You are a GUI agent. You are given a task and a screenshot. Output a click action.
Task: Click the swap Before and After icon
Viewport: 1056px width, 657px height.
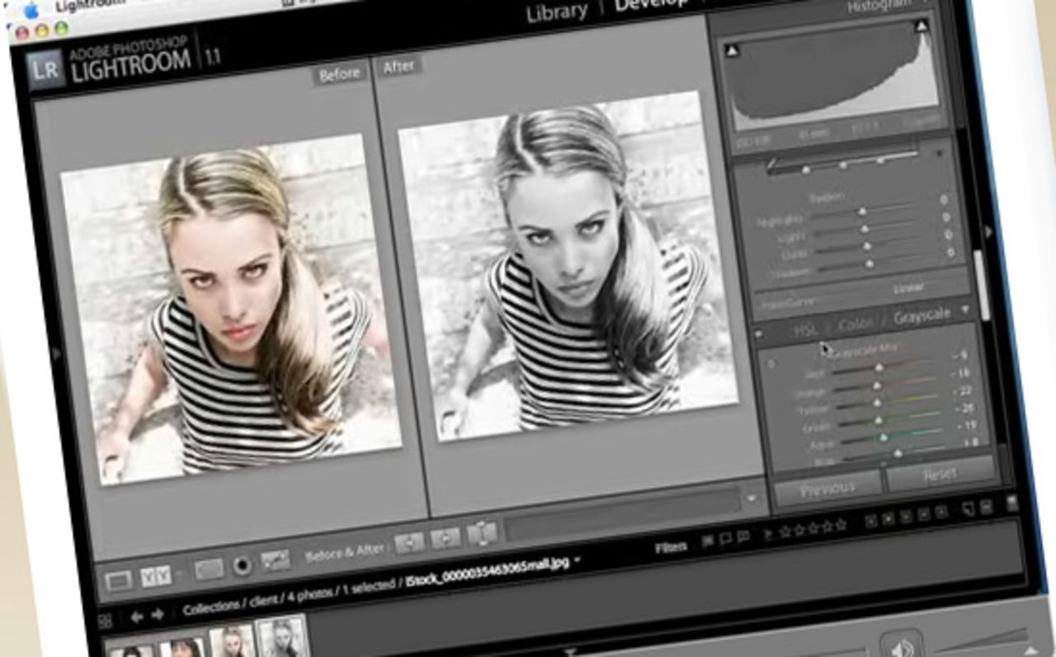[x=481, y=533]
